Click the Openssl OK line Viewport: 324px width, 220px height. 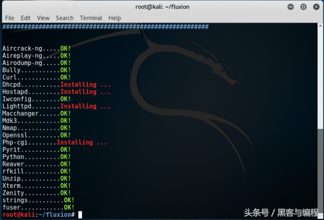click(37, 135)
